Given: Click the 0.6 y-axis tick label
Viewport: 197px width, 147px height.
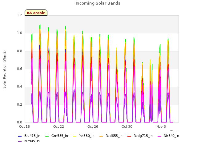Looking at the screenshot, I should (19, 69).
